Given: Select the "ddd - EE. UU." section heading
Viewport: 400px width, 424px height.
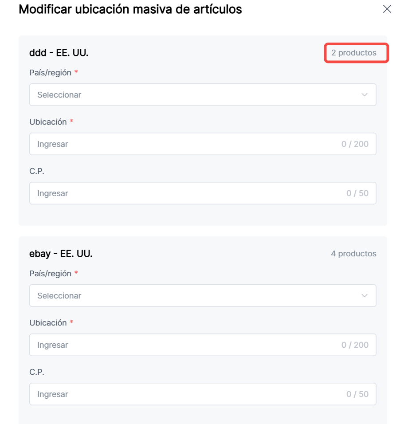Looking at the screenshot, I should [x=59, y=53].
